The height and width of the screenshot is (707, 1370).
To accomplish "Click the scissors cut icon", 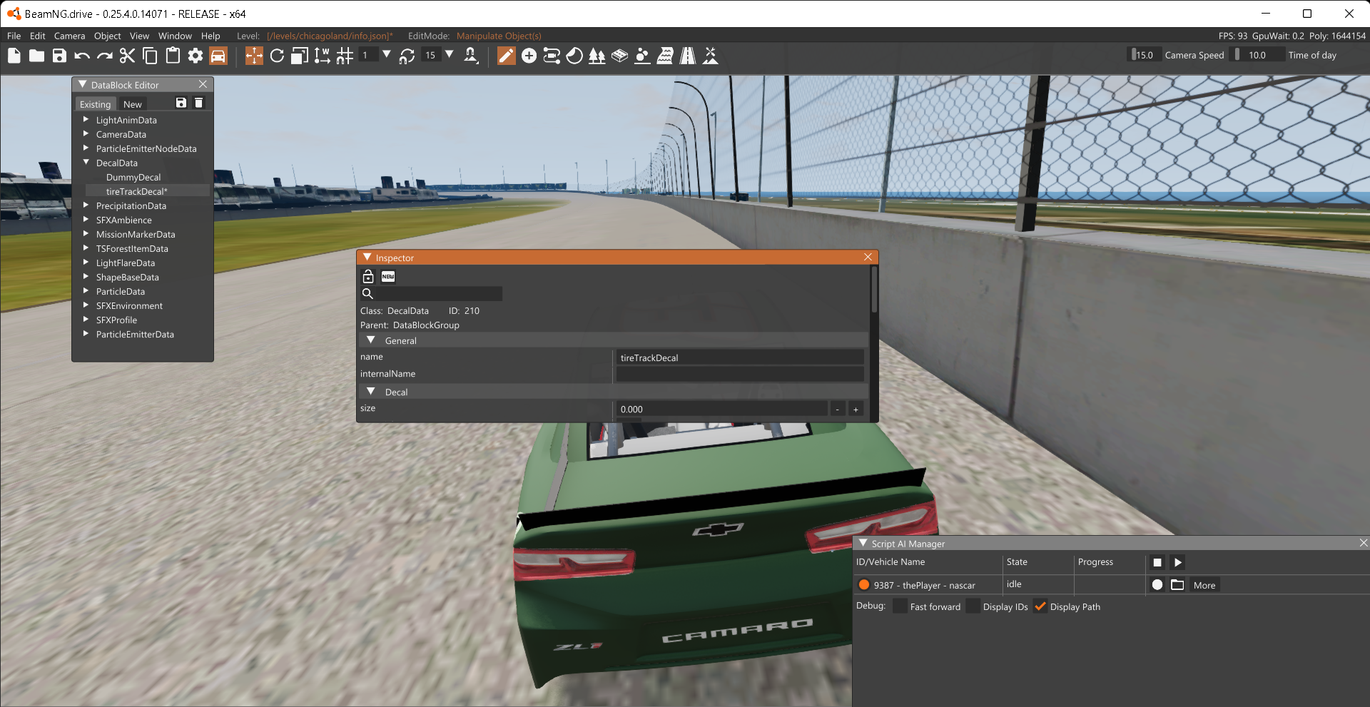I will (x=128, y=56).
